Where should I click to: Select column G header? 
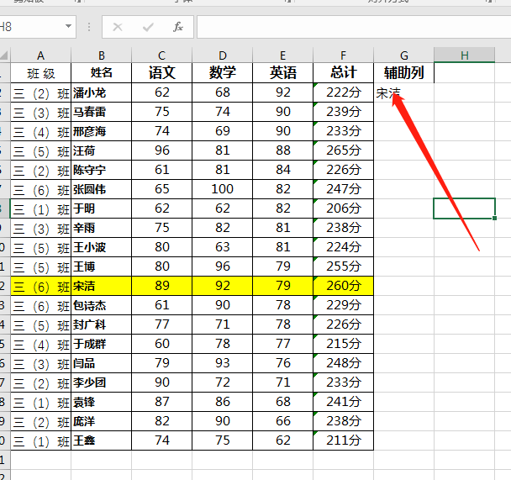[403, 55]
